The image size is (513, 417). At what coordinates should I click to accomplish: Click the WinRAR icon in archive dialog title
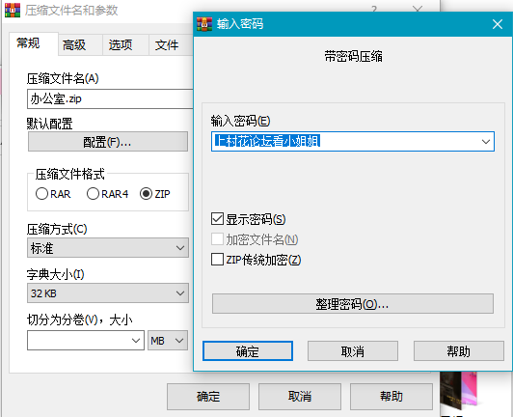[x=13, y=10]
